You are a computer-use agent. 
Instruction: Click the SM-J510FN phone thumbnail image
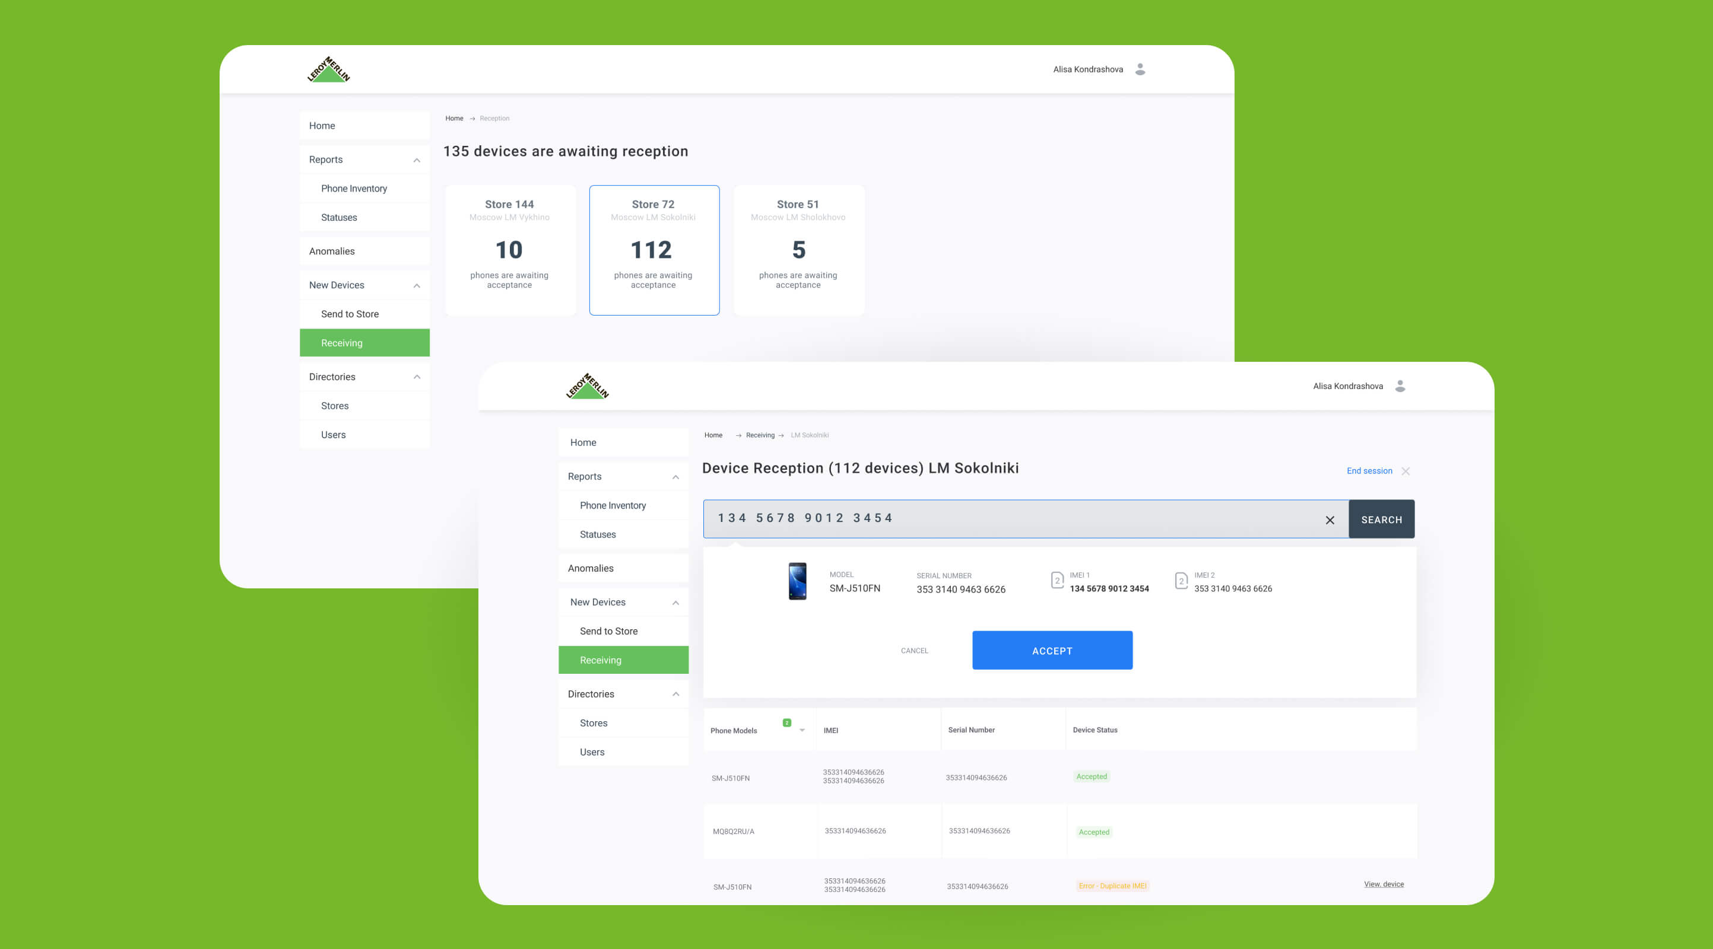797,581
